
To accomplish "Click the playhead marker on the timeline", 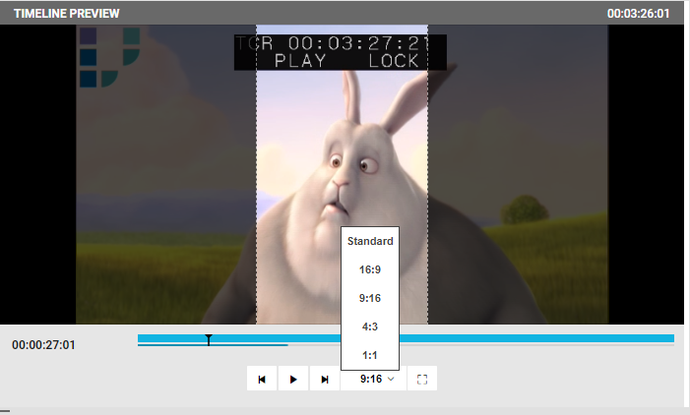I will 209,339.
